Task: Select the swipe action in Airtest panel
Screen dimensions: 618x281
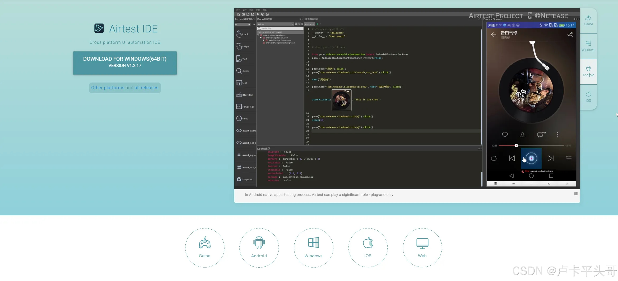Action: (x=243, y=46)
